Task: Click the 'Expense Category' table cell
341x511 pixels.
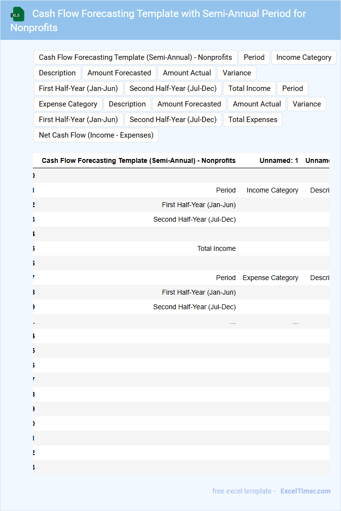Action: (271, 278)
